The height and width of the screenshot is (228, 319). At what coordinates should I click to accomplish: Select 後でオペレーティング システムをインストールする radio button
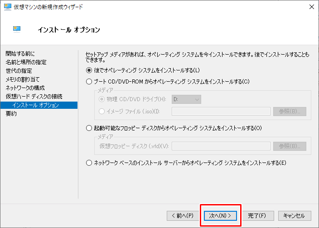pos(89,70)
